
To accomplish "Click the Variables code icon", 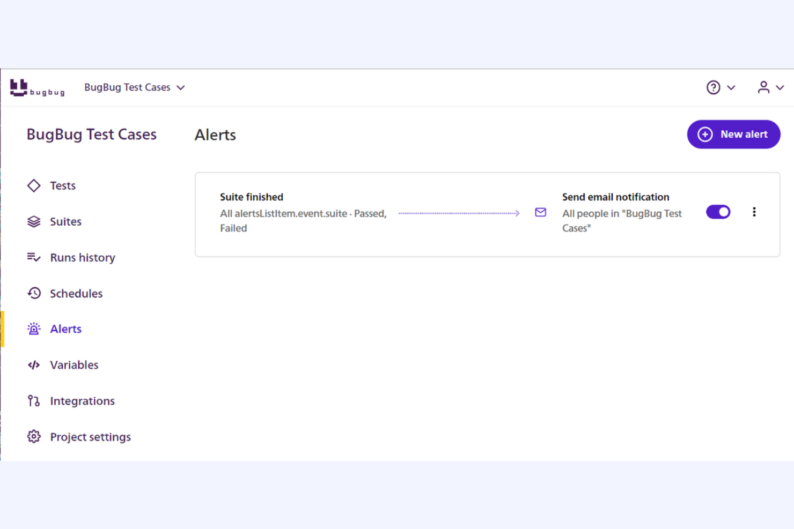I will click(34, 365).
